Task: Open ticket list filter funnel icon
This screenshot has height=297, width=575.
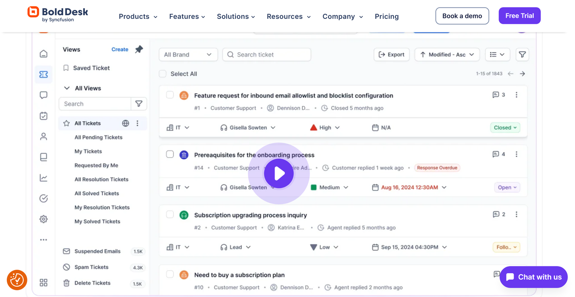Action: [522, 54]
